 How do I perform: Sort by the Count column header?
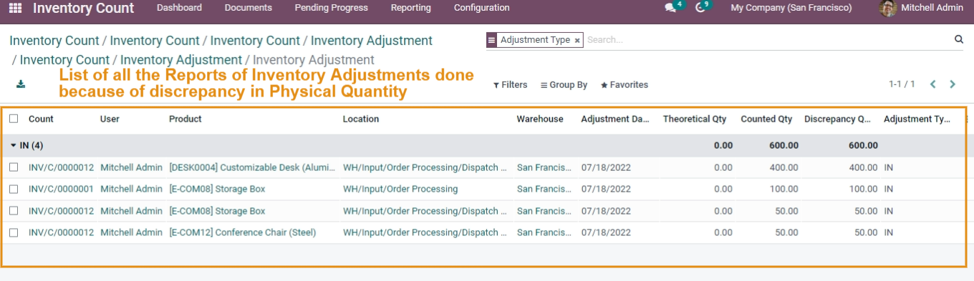[x=41, y=119]
